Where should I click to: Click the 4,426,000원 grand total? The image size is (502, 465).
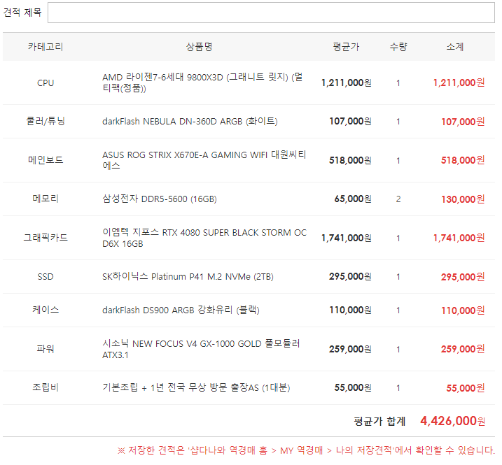tap(453, 421)
